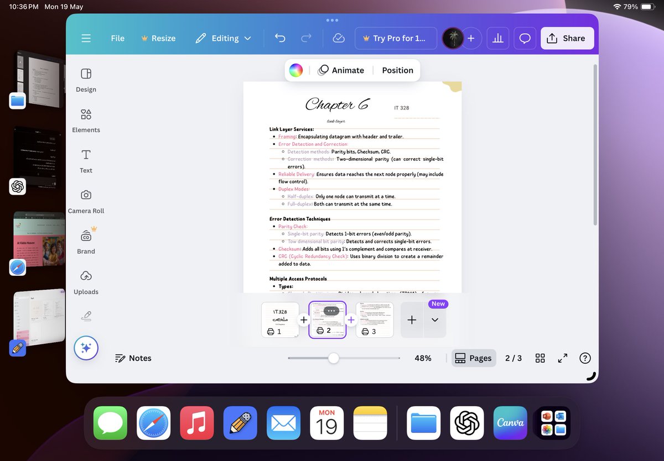This screenshot has height=461, width=664.
Task: Open the hamburger menu in Canva
Action: tap(86, 38)
